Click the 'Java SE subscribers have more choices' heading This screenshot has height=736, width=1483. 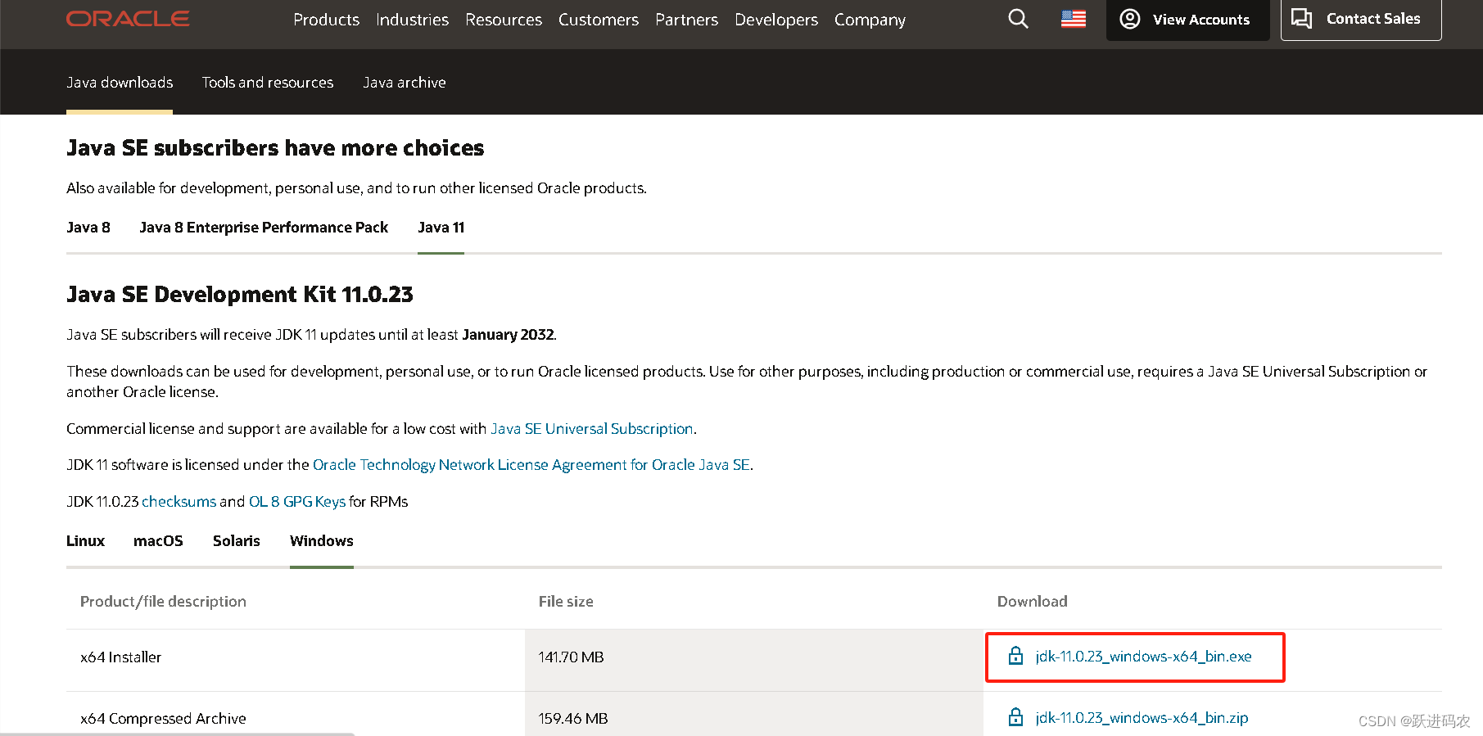pyautogui.click(x=275, y=148)
